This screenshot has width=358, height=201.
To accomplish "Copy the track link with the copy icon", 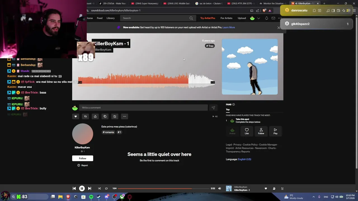I will click(x=105, y=116).
